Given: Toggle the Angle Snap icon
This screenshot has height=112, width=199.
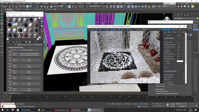Looking at the screenshot, I should (x=76, y=7).
